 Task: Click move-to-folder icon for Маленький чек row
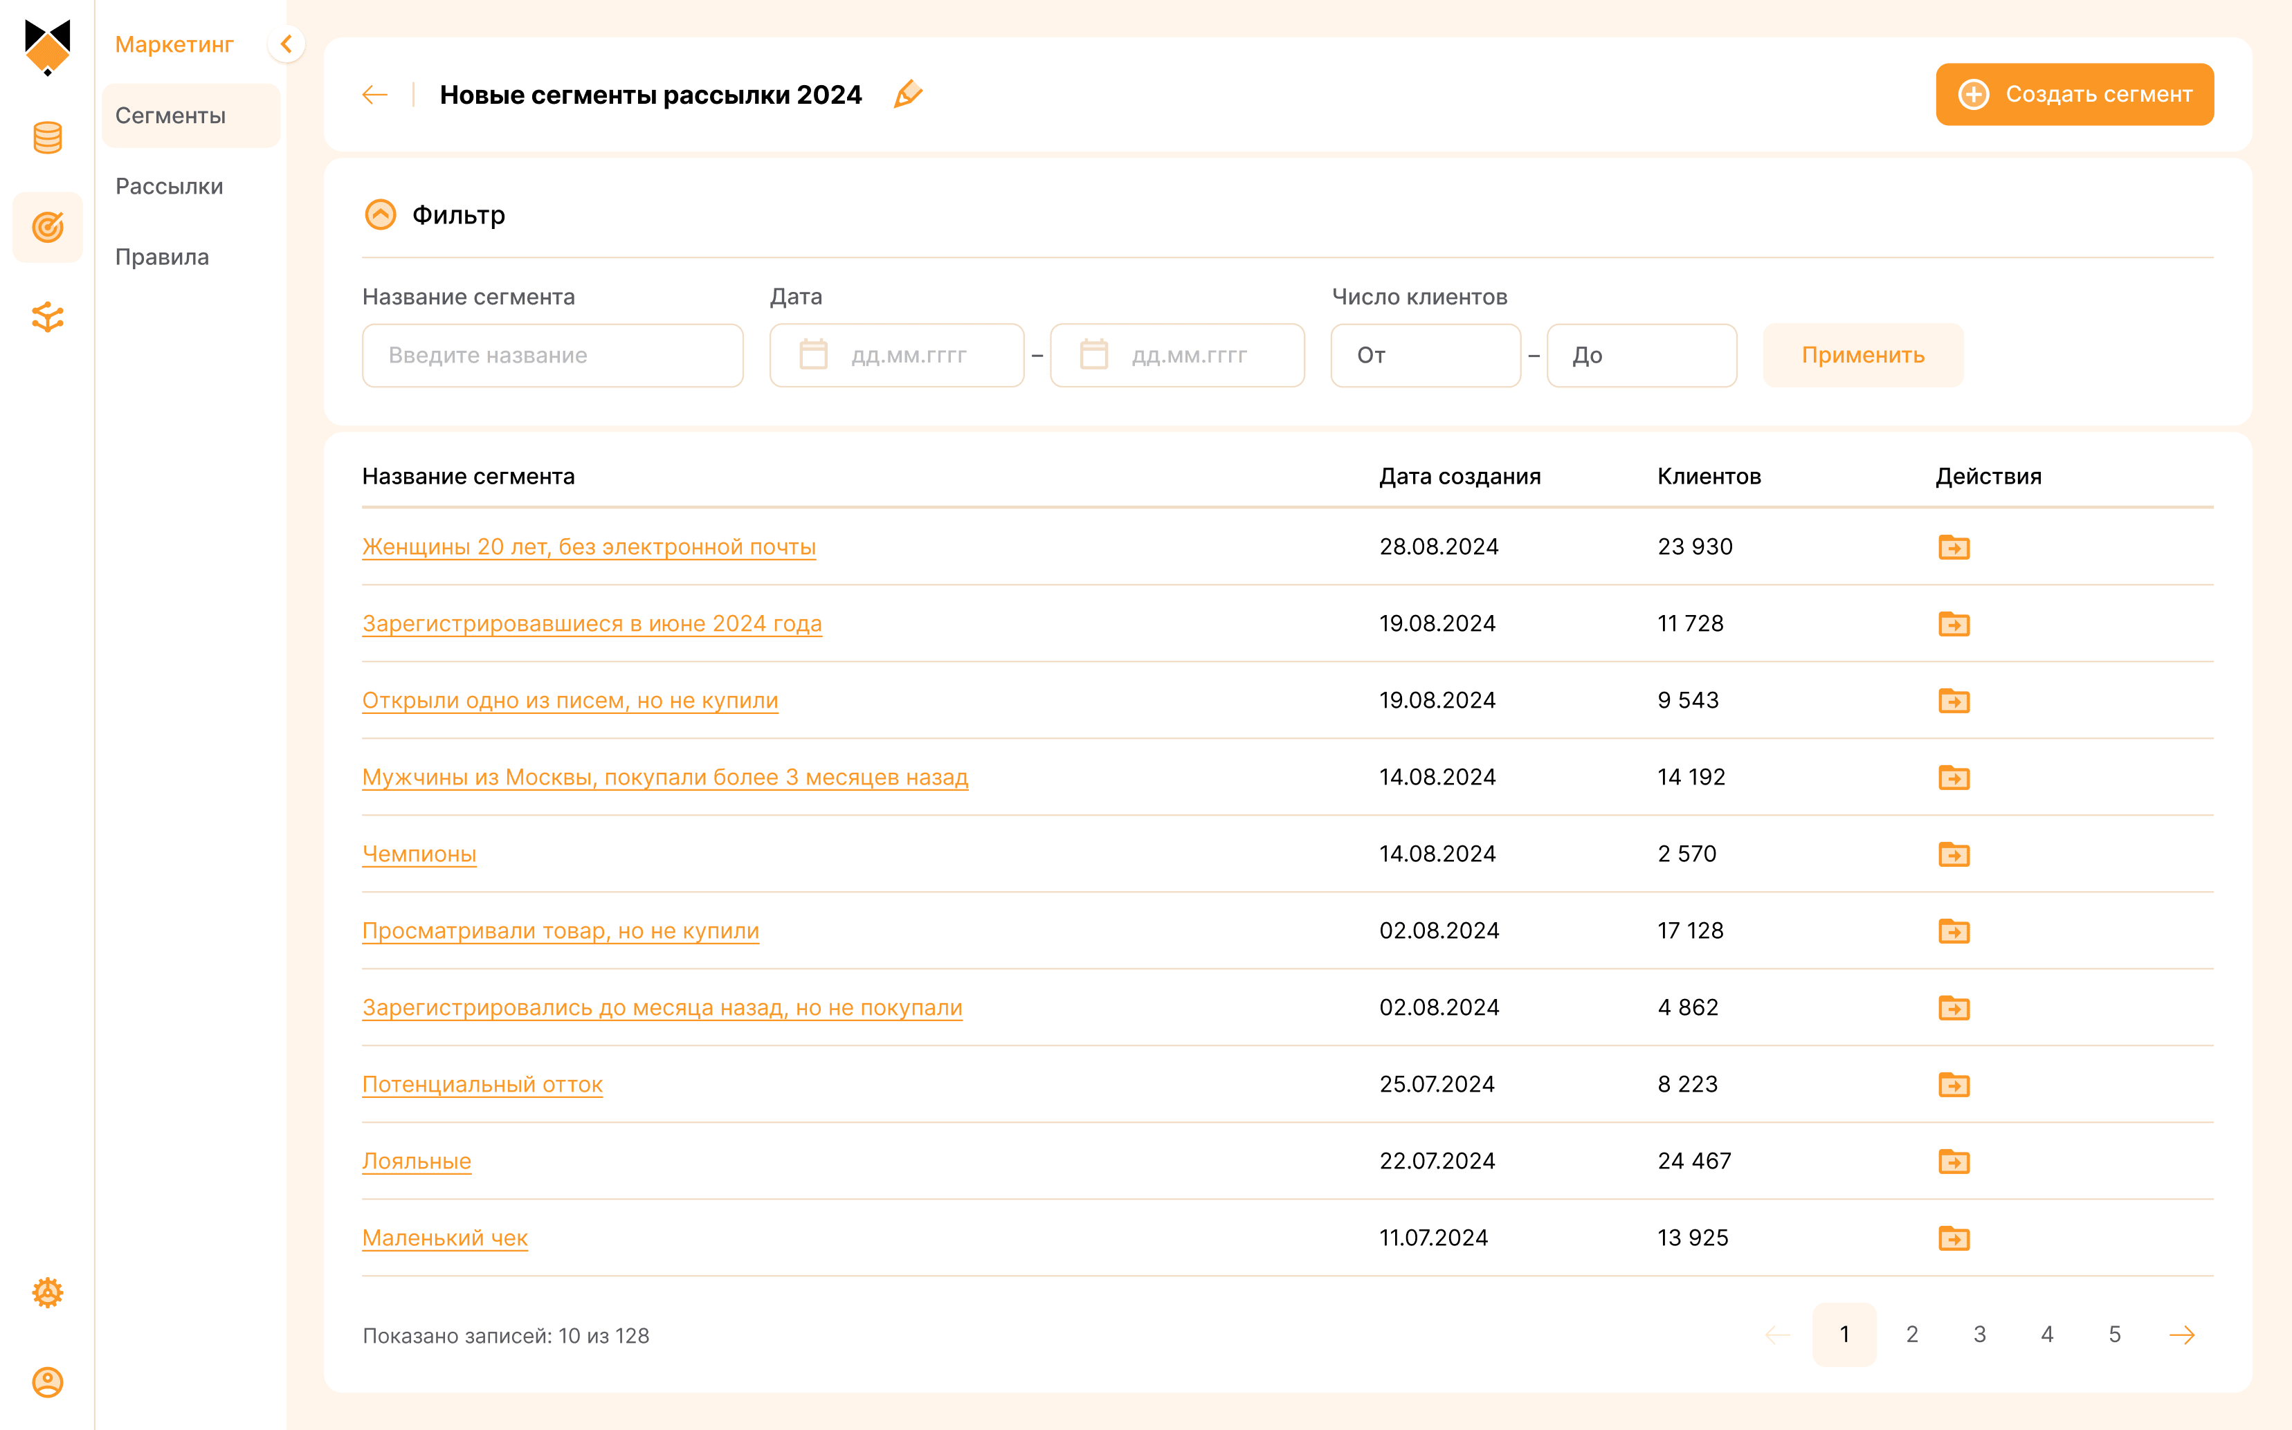[x=1954, y=1237]
